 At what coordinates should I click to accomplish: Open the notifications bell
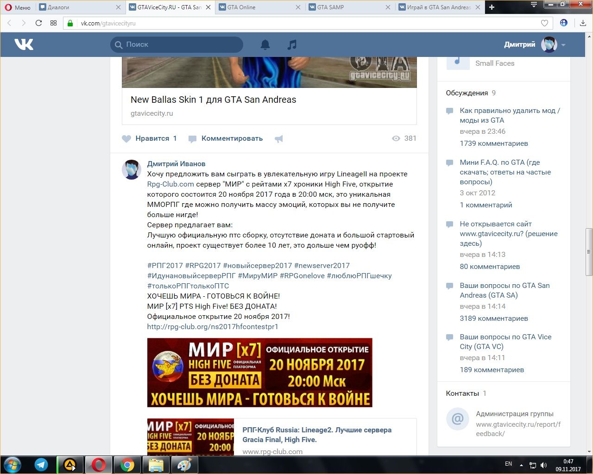(x=265, y=44)
